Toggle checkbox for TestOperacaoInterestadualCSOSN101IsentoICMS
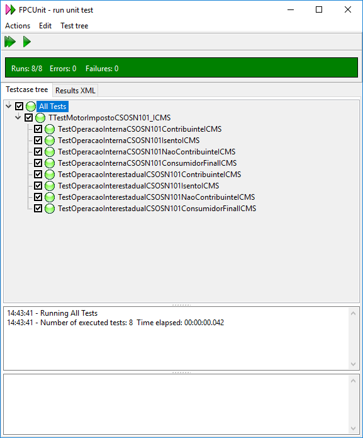This screenshot has width=363, height=438. 38,185
